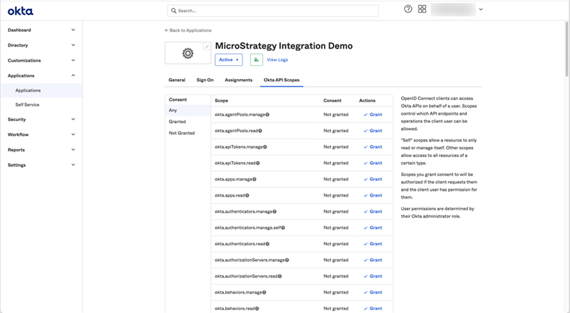Switch to the Assignments tab
The height and width of the screenshot is (313, 570).
[239, 80]
